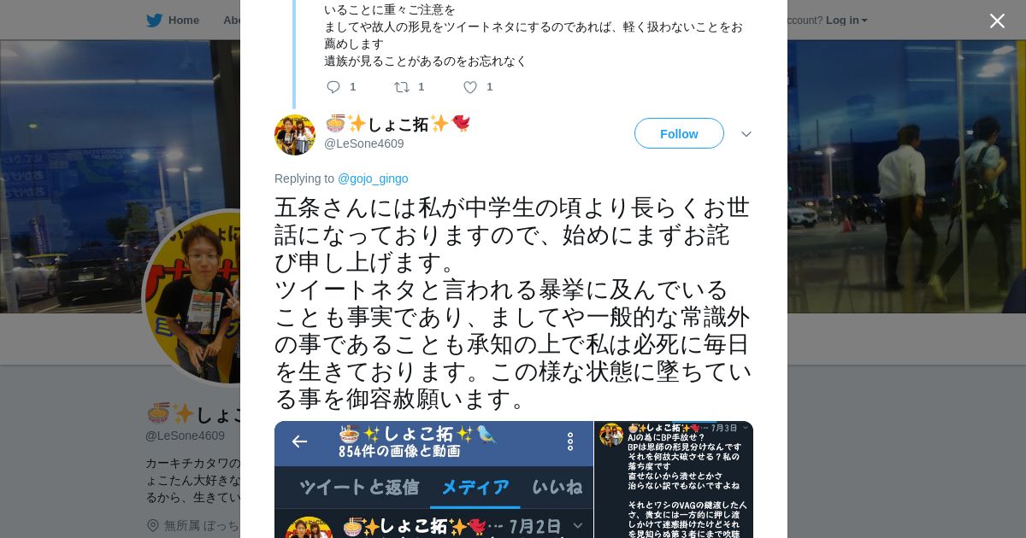Close the tweet overlay with the X

coord(997,20)
